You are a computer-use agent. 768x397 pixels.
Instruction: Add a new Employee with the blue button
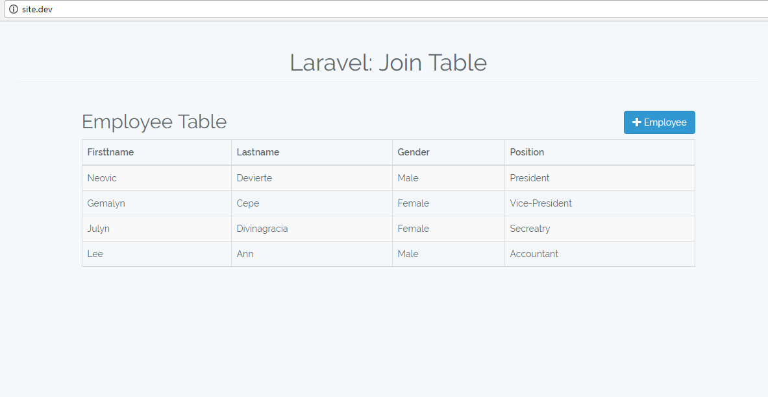(660, 122)
